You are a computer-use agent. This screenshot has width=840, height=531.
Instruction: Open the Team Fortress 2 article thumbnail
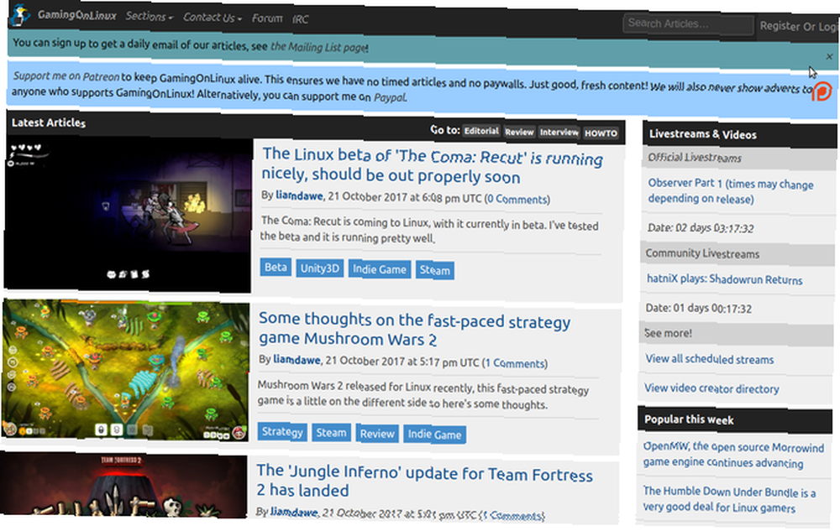(123, 486)
